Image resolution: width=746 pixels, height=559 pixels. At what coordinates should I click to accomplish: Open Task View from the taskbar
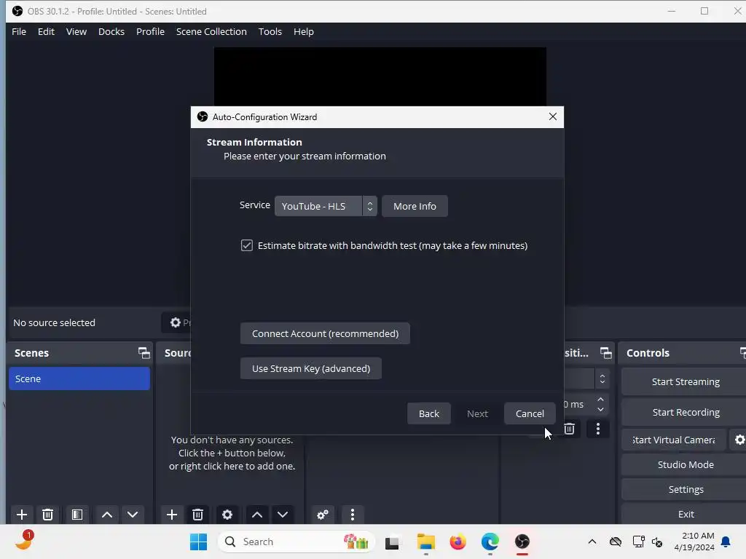click(x=392, y=542)
